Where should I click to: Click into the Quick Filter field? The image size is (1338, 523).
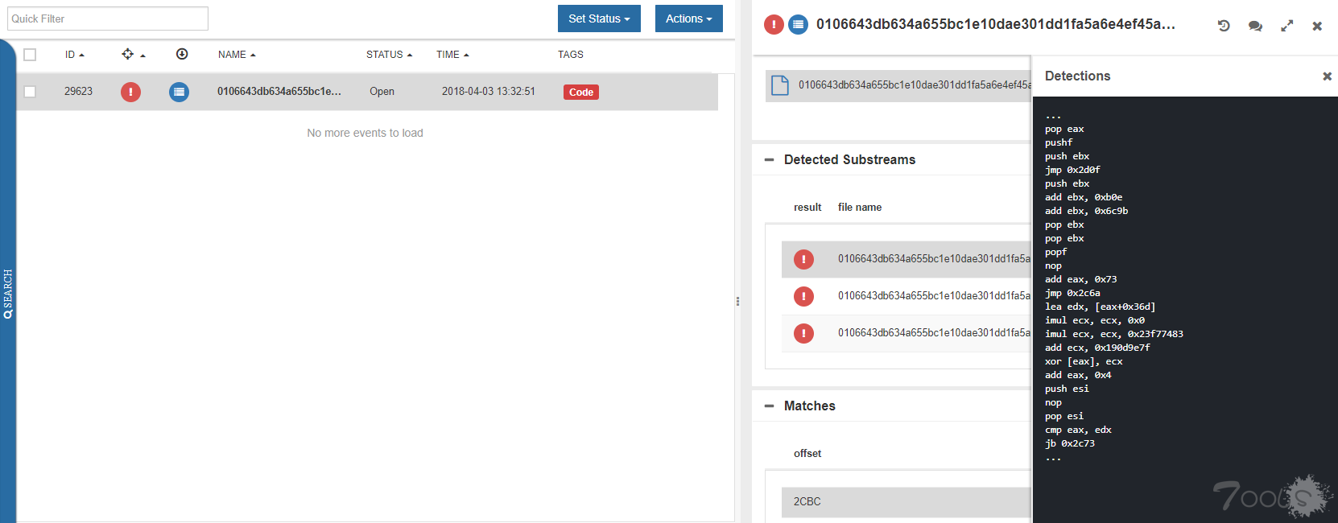click(x=108, y=19)
